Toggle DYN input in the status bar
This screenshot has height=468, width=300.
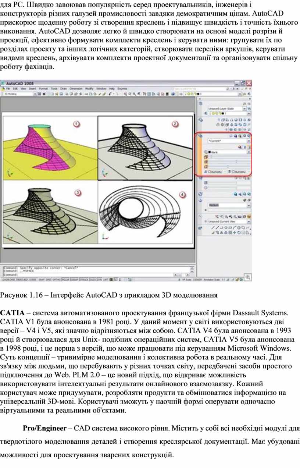coord(99,280)
